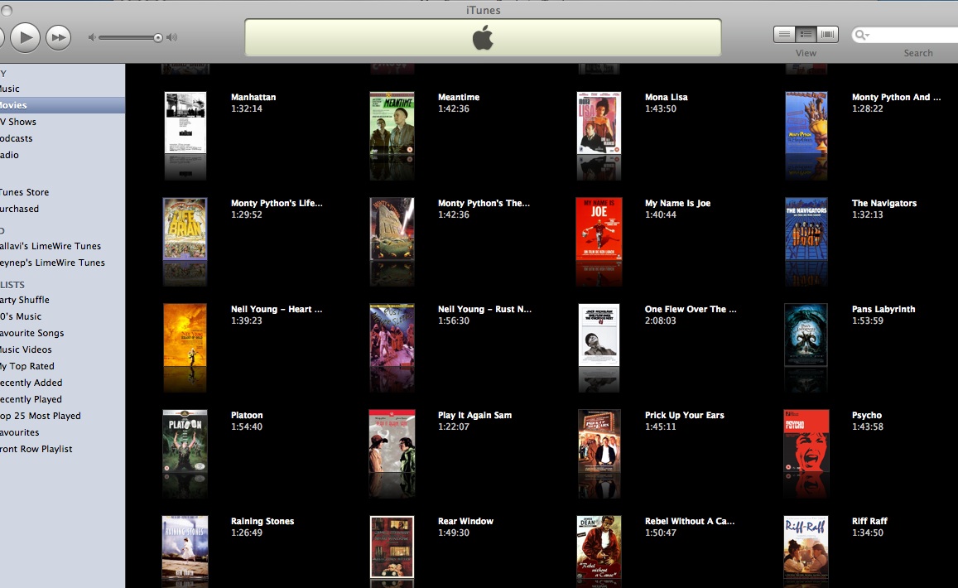This screenshot has width=958, height=588.
Task: Select the Party Shuffle playlist
Action: [x=62, y=300]
